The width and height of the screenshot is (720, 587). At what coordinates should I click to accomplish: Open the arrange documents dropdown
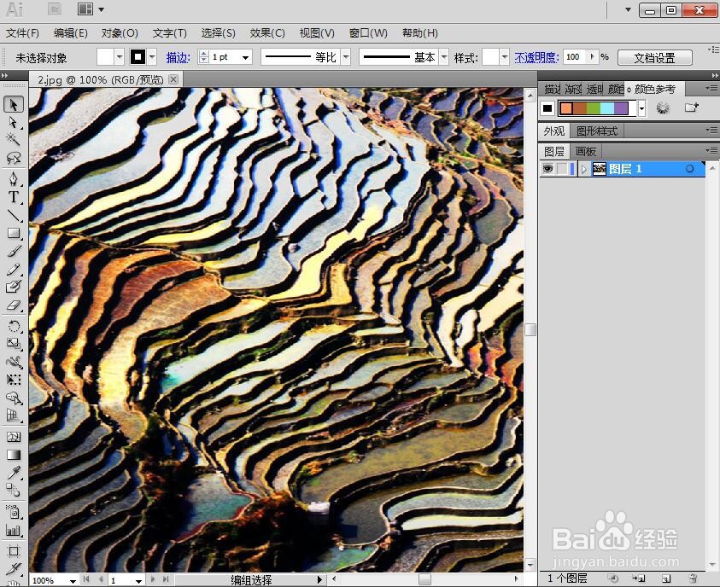(x=101, y=9)
